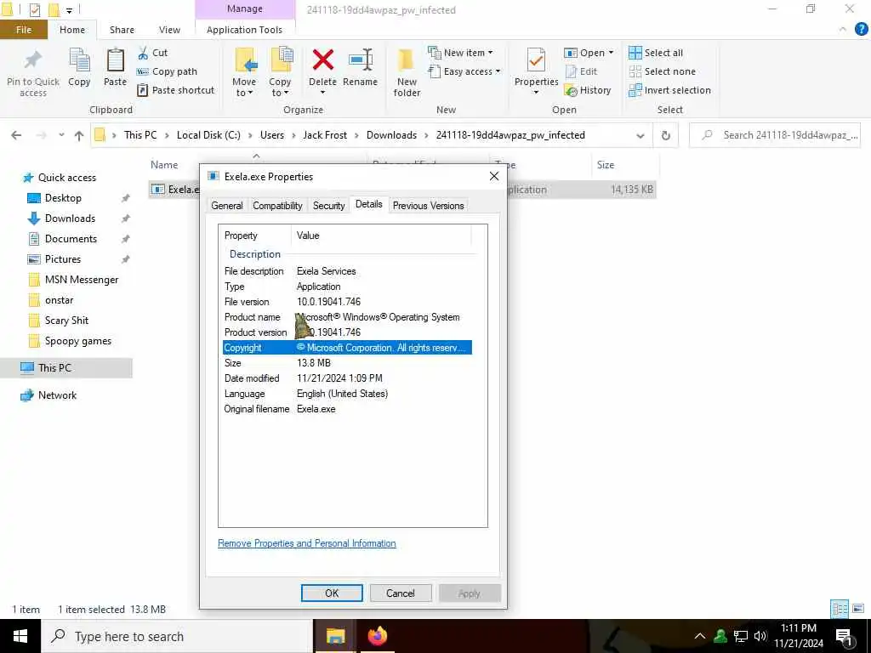Image resolution: width=871 pixels, height=653 pixels.
Task: Click the red Delete icon
Action: coord(322,60)
